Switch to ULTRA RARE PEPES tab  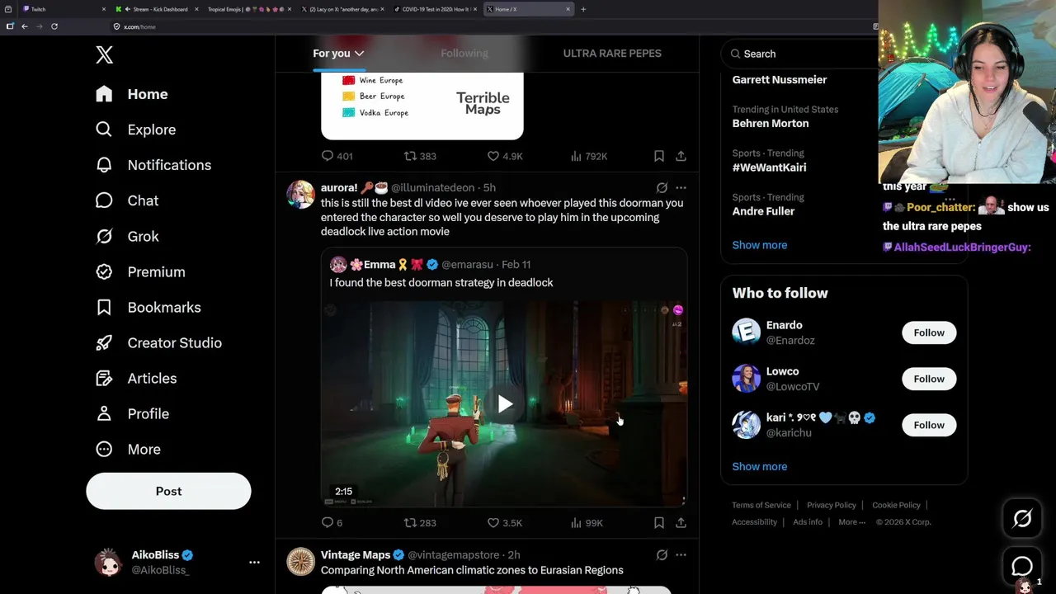click(x=612, y=54)
